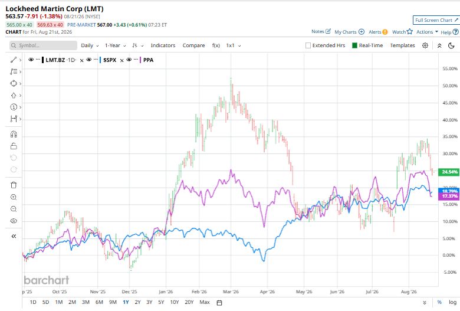Screen dimensions: 460x311
Task: Expand the Fibonacci tool submenu arrow
Action: [x=20, y=71]
